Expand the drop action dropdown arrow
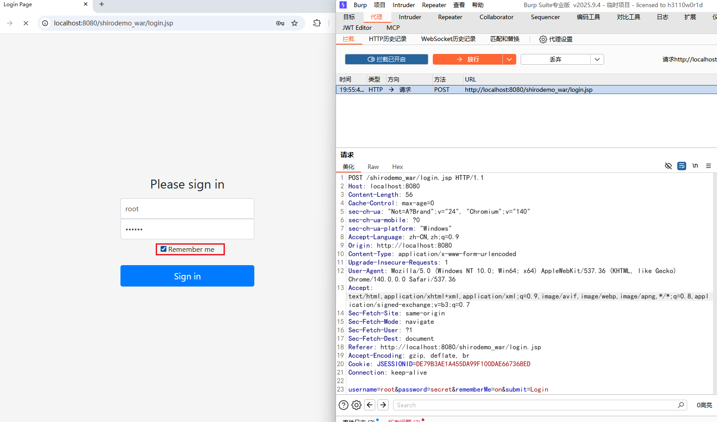Screen dimensions: 717x422 [x=597, y=59]
